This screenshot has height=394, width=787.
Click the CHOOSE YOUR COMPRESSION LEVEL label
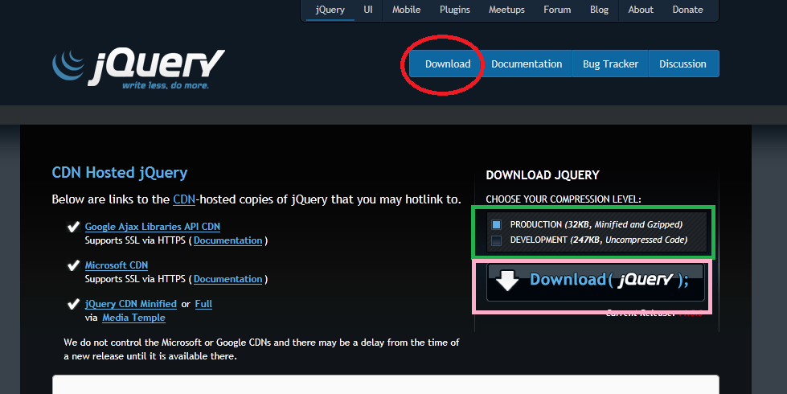click(x=564, y=199)
